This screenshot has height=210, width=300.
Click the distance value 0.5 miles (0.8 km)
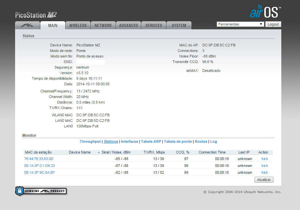[91, 102]
